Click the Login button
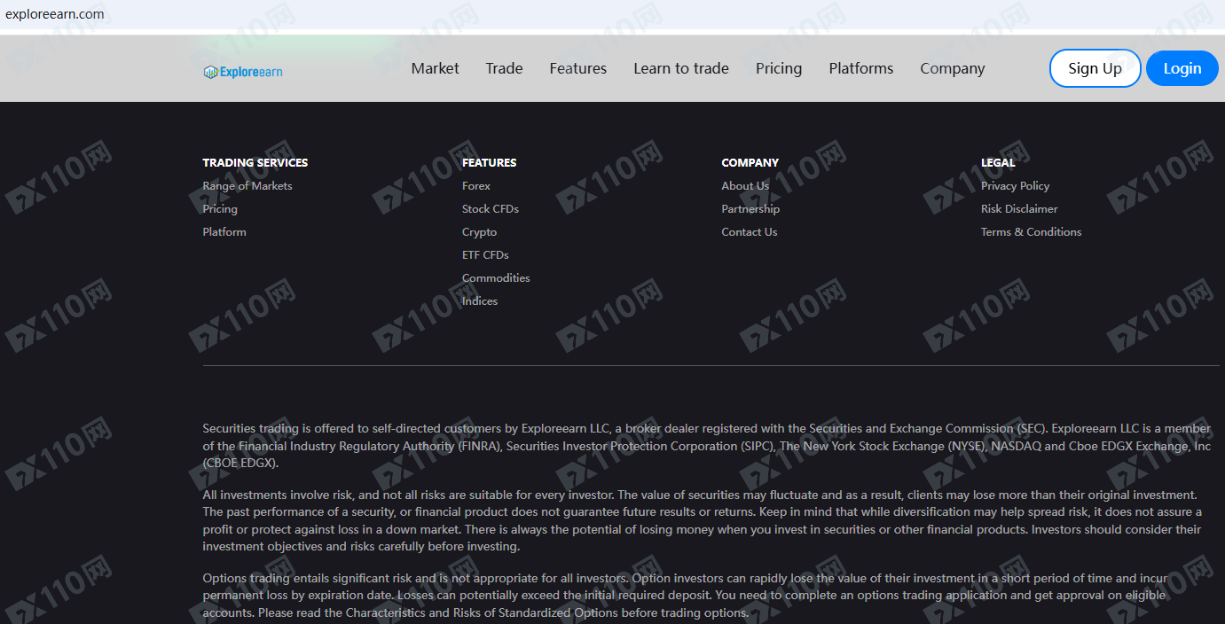This screenshot has height=624, width=1225. point(1182,68)
